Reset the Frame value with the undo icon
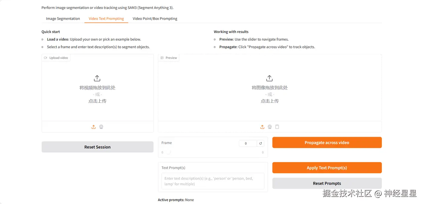This screenshot has width=423, height=204. [260, 143]
